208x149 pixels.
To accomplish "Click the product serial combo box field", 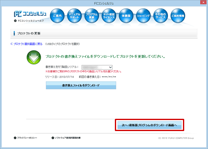I will (97, 67).
